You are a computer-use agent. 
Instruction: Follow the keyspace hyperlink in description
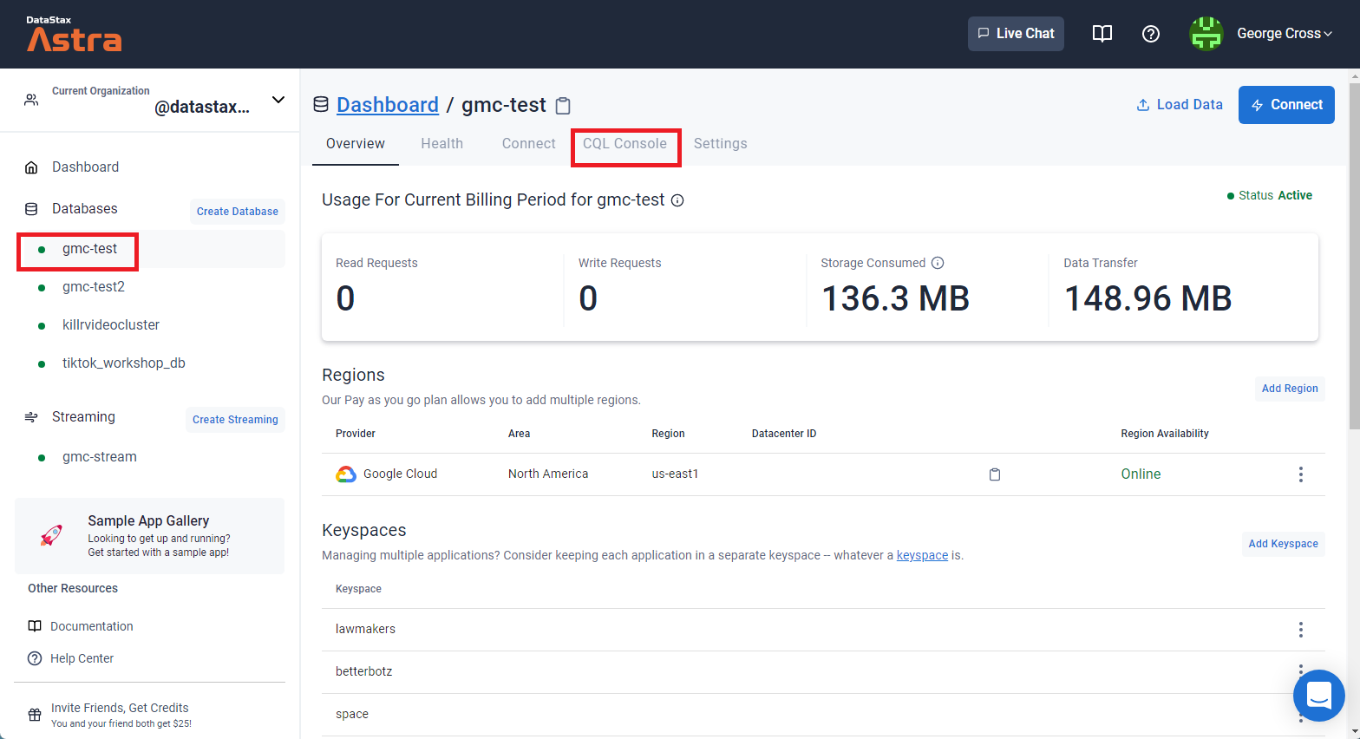point(922,555)
